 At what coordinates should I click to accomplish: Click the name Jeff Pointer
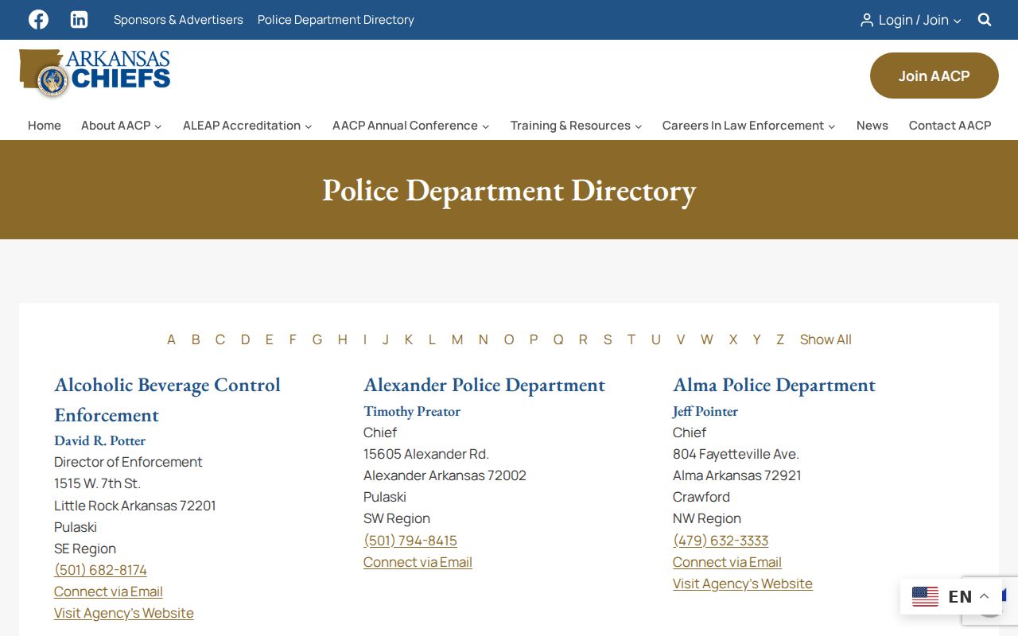(x=705, y=411)
